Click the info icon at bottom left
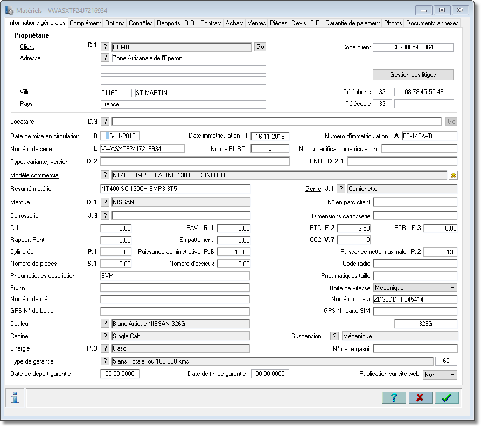The width and height of the screenshot is (481, 427). [15, 397]
